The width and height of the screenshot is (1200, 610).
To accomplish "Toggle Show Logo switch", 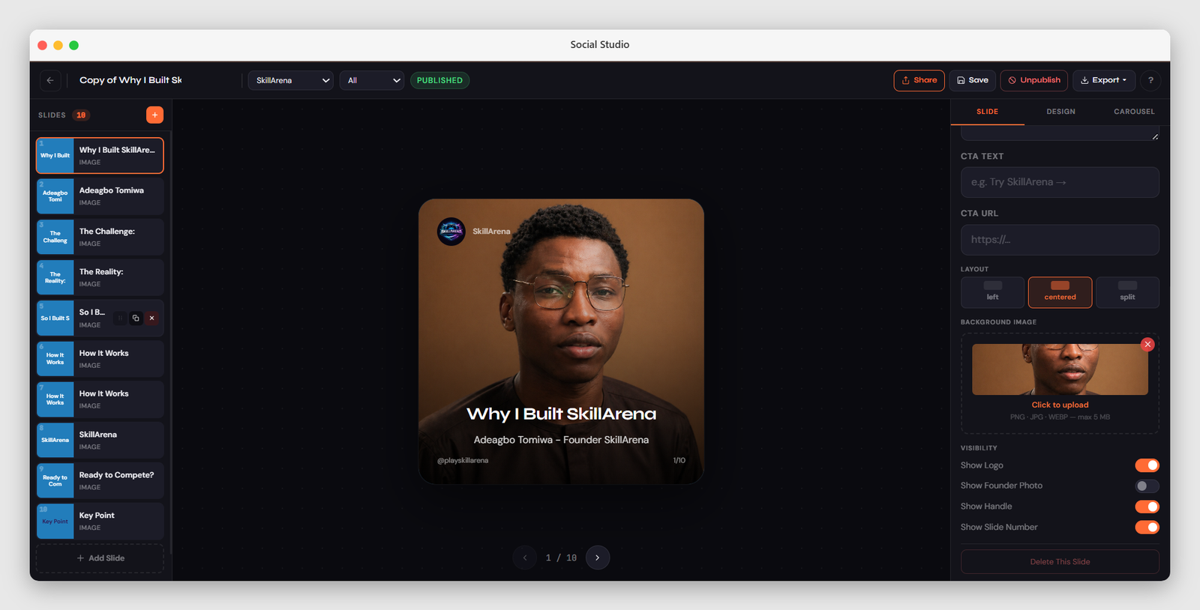I will pos(1147,465).
